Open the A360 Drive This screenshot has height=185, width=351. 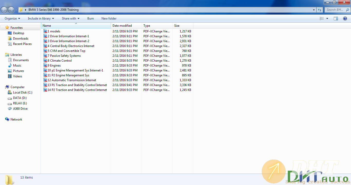[x=20, y=109]
